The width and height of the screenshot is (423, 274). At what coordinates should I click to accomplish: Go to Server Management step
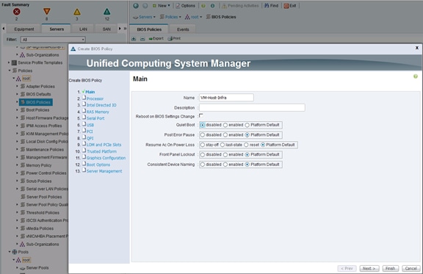tap(104, 171)
